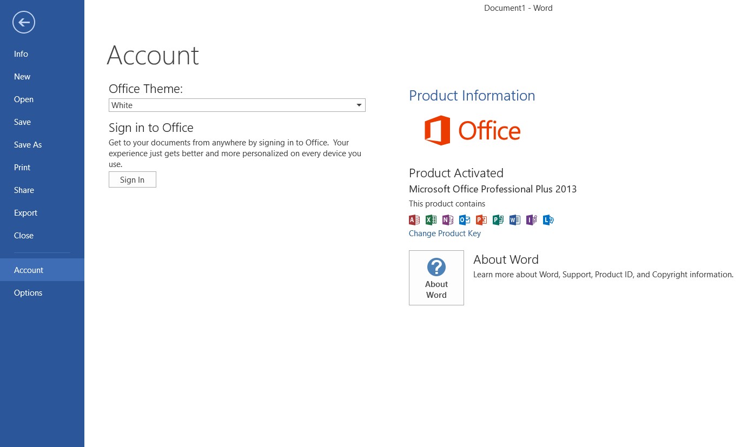Click the Office logo image

[472, 130]
